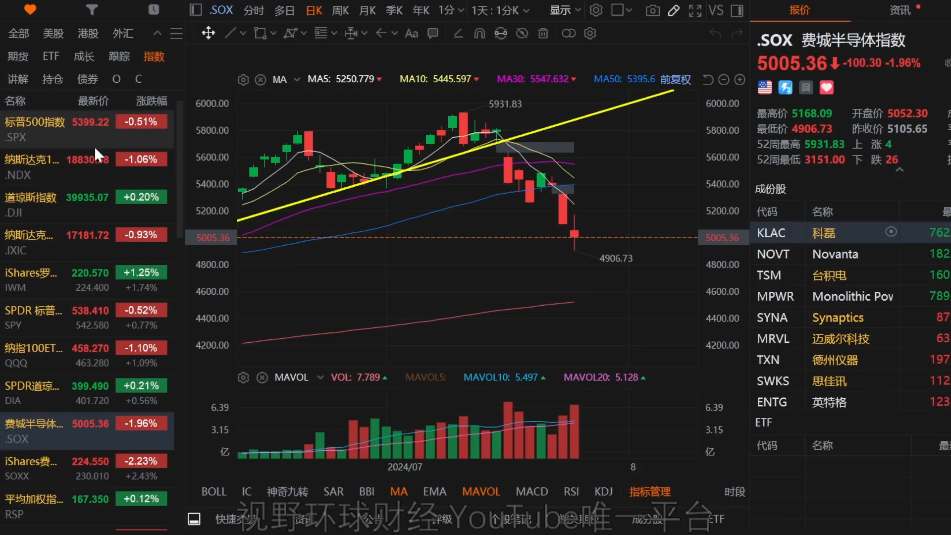This screenshot has width=951, height=535.
Task: Open the history clock icon
Action: pos(154,9)
